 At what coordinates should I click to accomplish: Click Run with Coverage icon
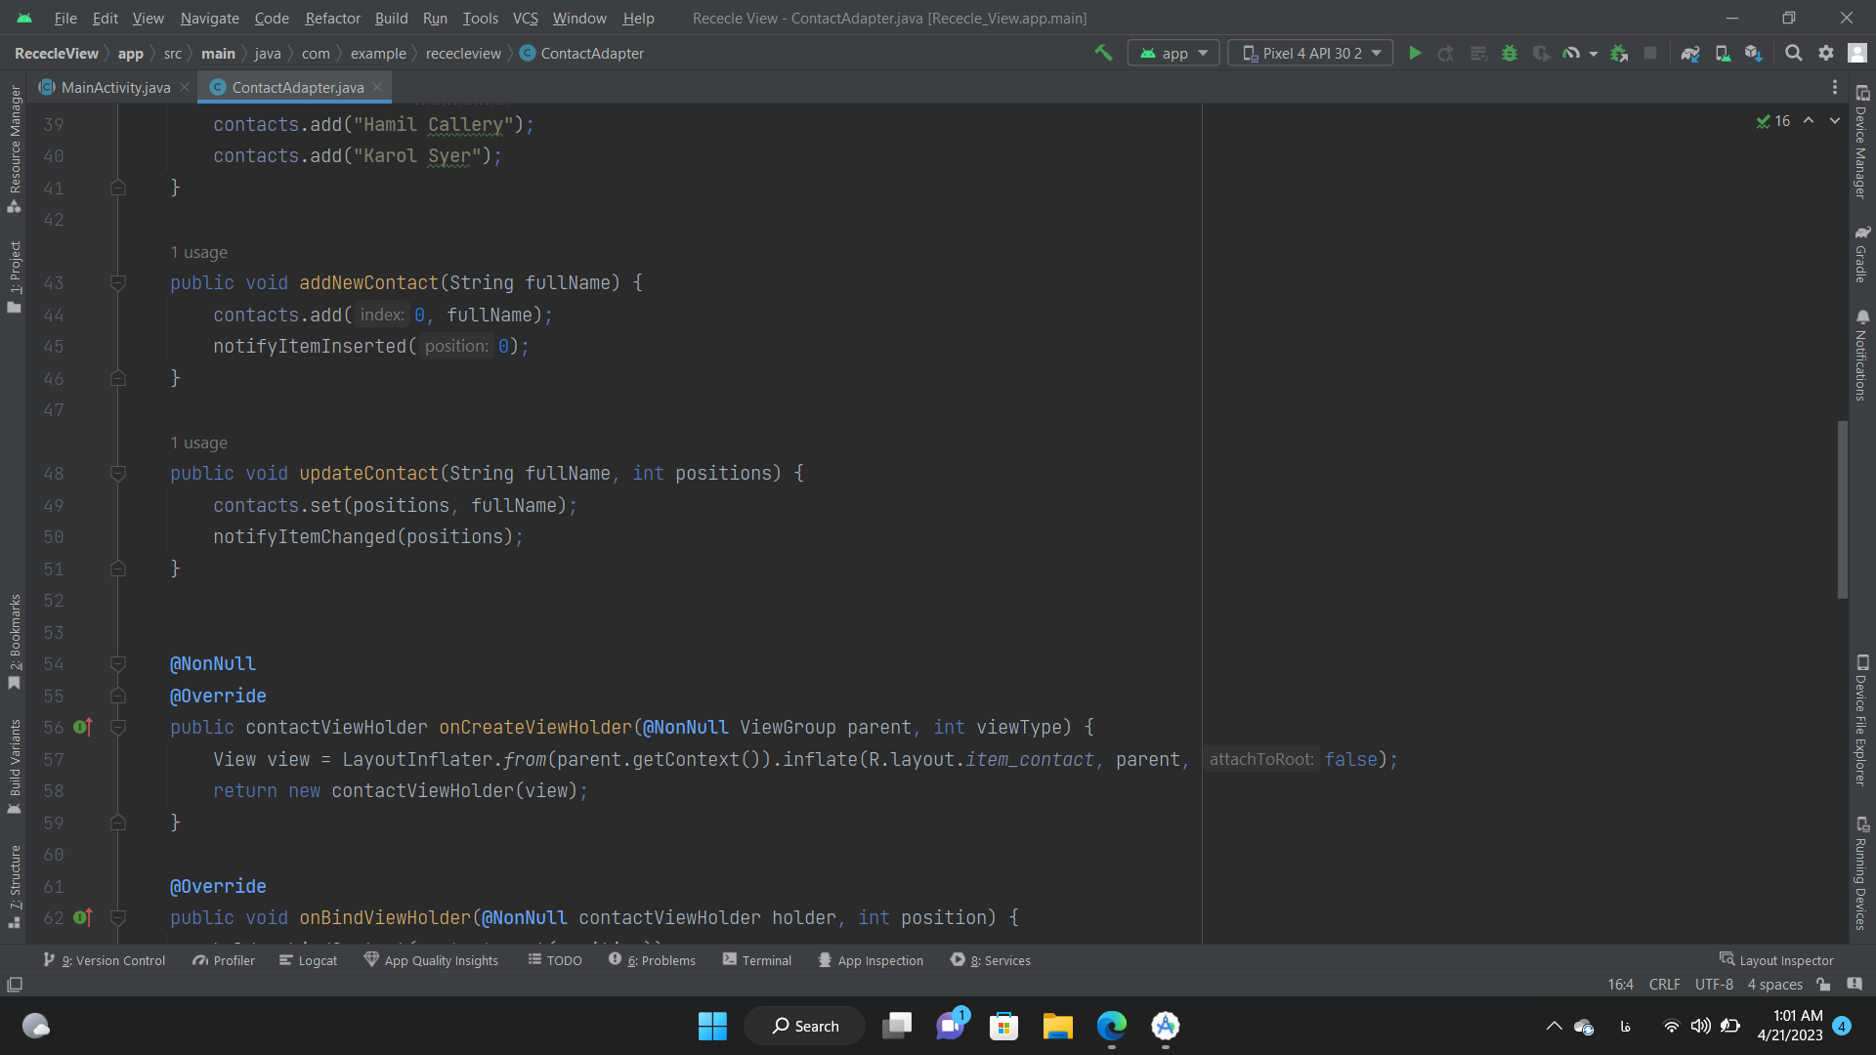pos(1541,53)
